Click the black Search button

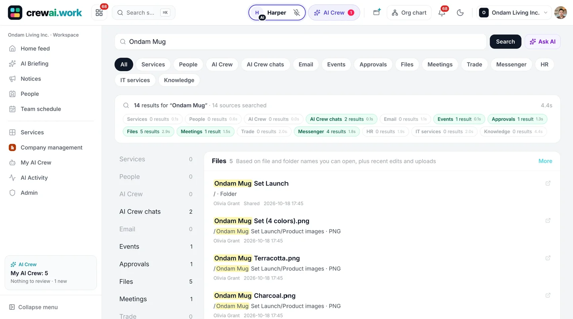pyautogui.click(x=505, y=42)
